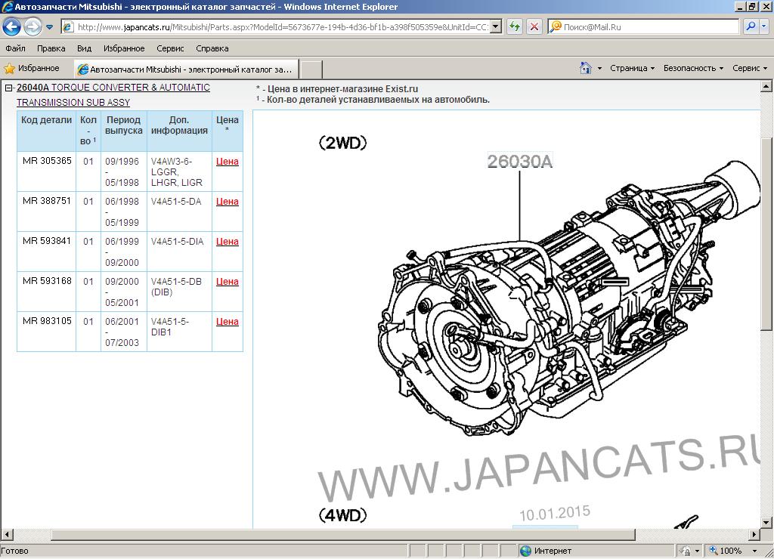The width and height of the screenshot is (774, 559).
Task: Open the Сервис menu in menu bar
Action: (x=170, y=48)
